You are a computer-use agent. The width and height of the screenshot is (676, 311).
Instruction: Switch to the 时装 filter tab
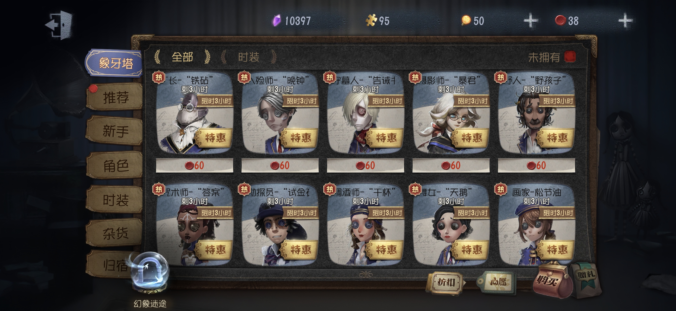(248, 57)
